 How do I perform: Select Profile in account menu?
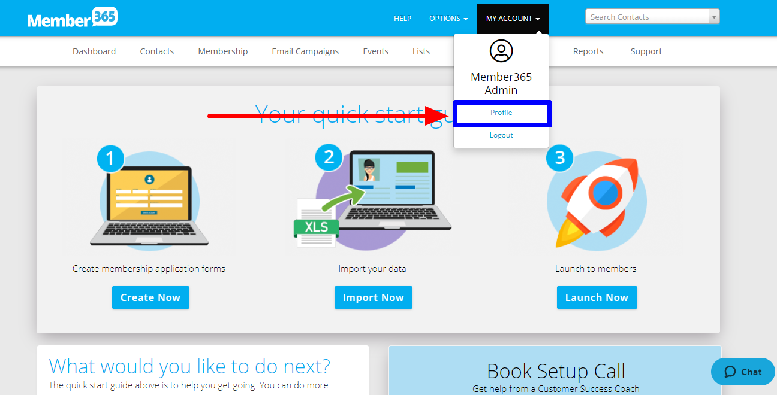click(x=501, y=113)
